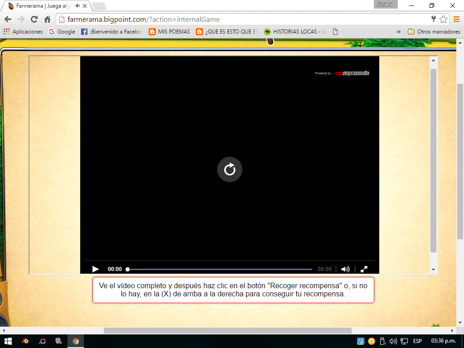The width and height of the screenshot is (464, 348).
Task: Open the MIS POEMAS bookmark
Action: (169, 32)
